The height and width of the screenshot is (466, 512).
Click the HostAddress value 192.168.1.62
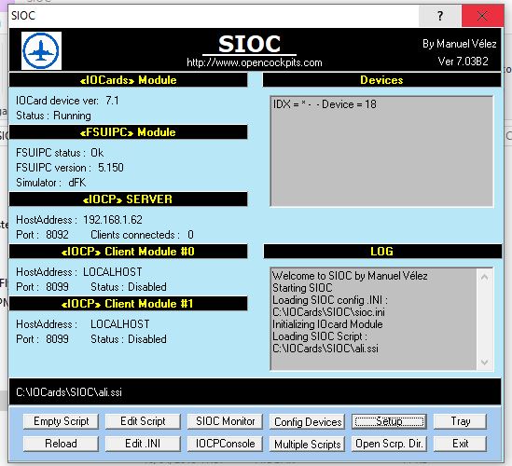(x=113, y=220)
